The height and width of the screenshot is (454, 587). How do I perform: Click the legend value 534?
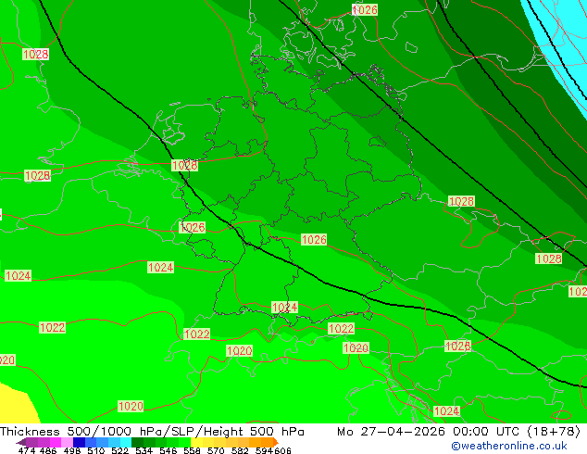coord(144,450)
